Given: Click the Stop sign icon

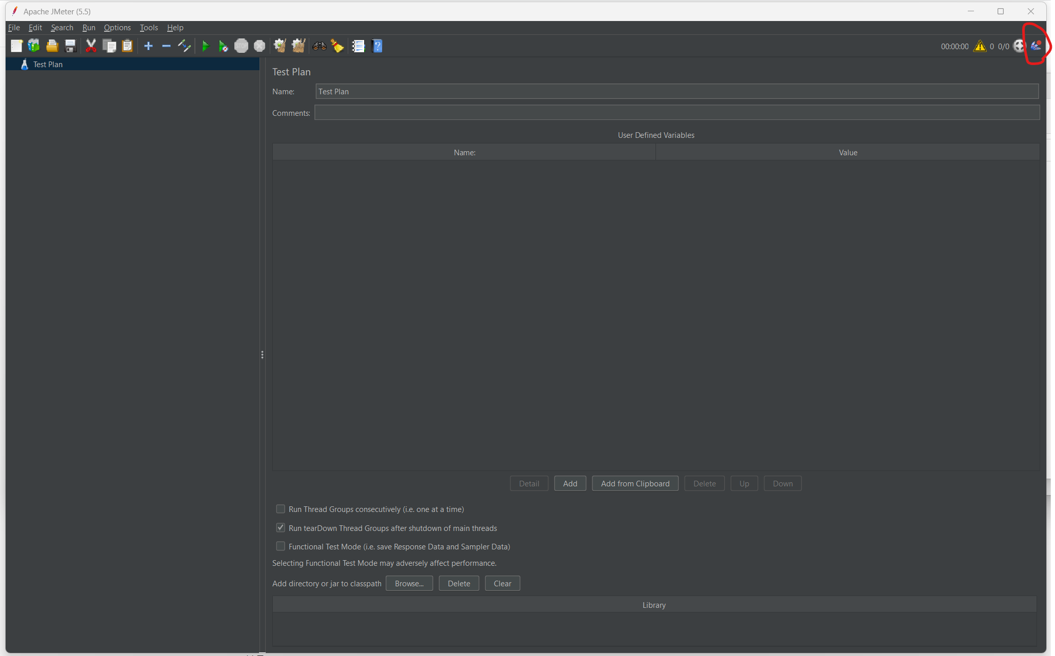Looking at the screenshot, I should coord(241,46).
